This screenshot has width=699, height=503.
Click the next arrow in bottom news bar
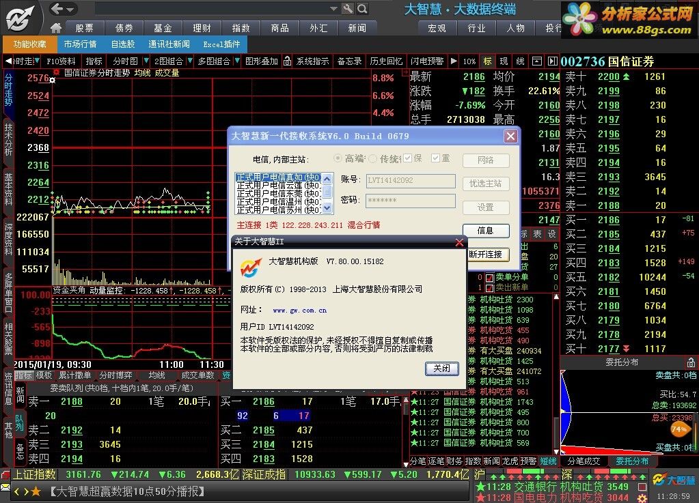point(26,492)
